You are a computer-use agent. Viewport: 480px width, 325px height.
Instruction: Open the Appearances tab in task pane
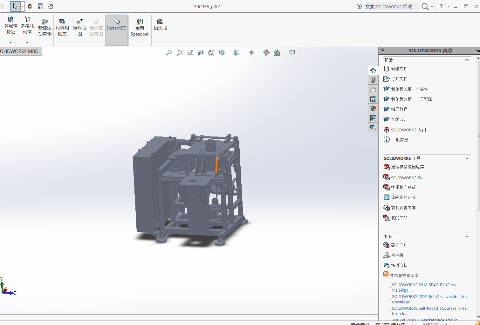[373, 109]
